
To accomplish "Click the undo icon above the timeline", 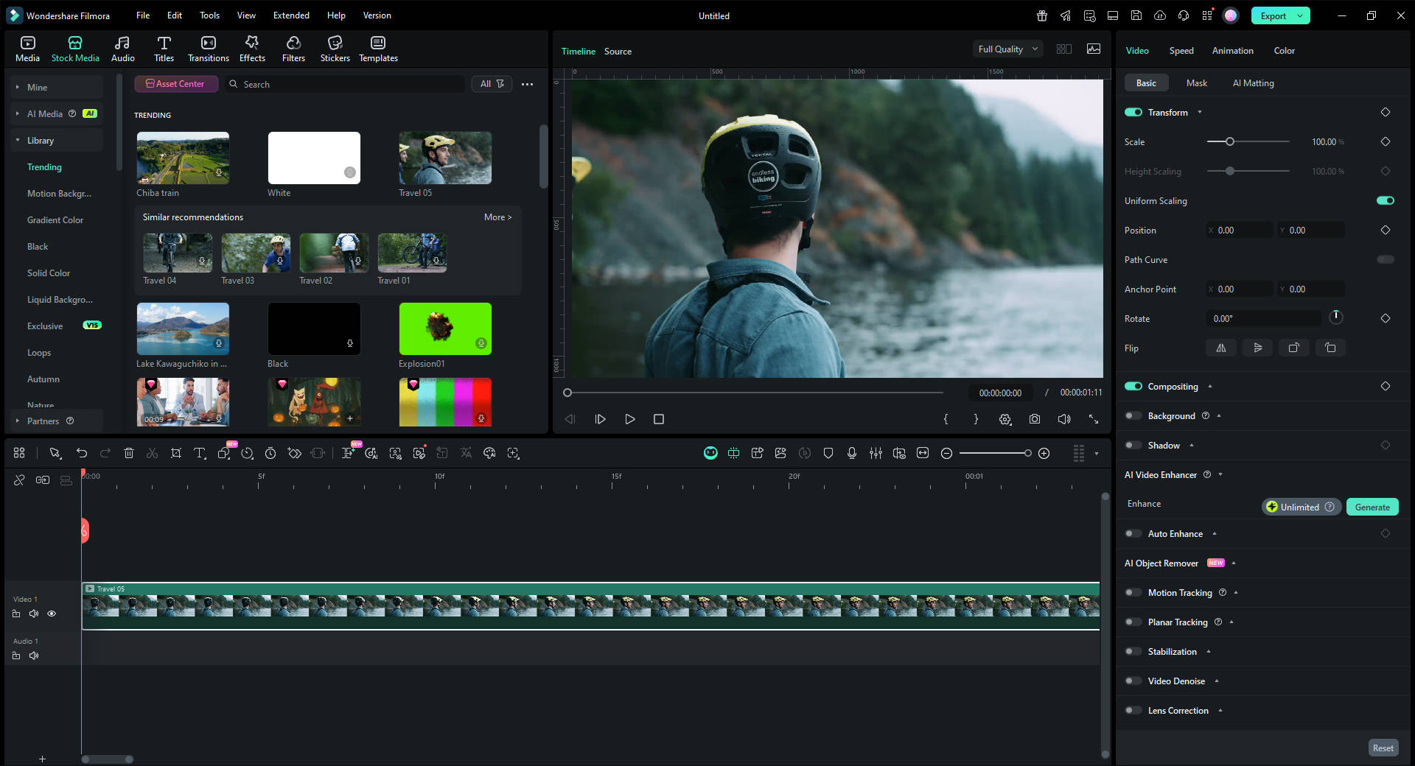I will coord(82,453).
